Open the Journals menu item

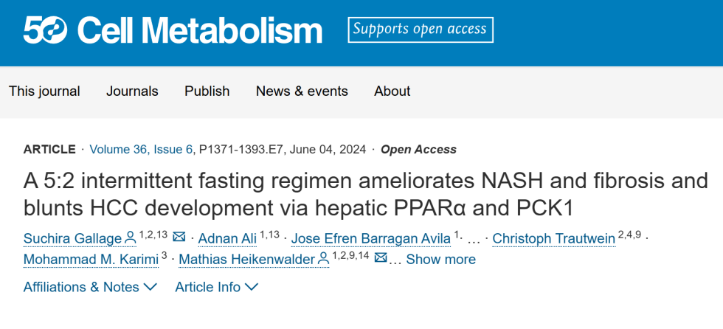(132, 91)
